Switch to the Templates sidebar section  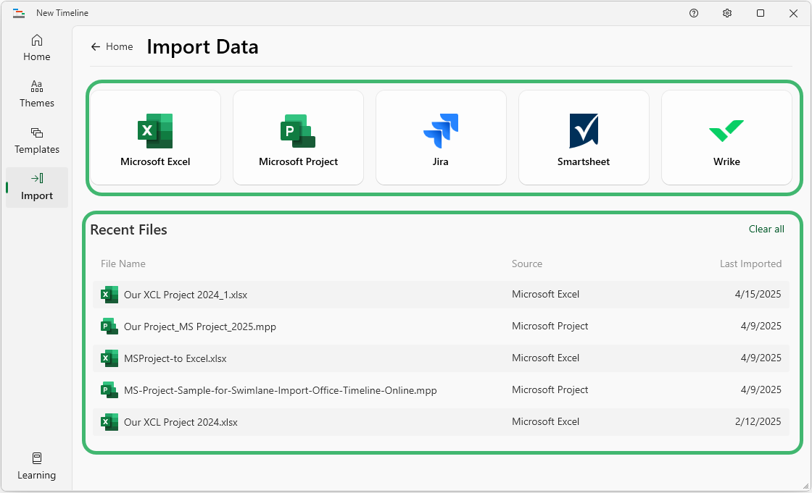click(37, 140)
